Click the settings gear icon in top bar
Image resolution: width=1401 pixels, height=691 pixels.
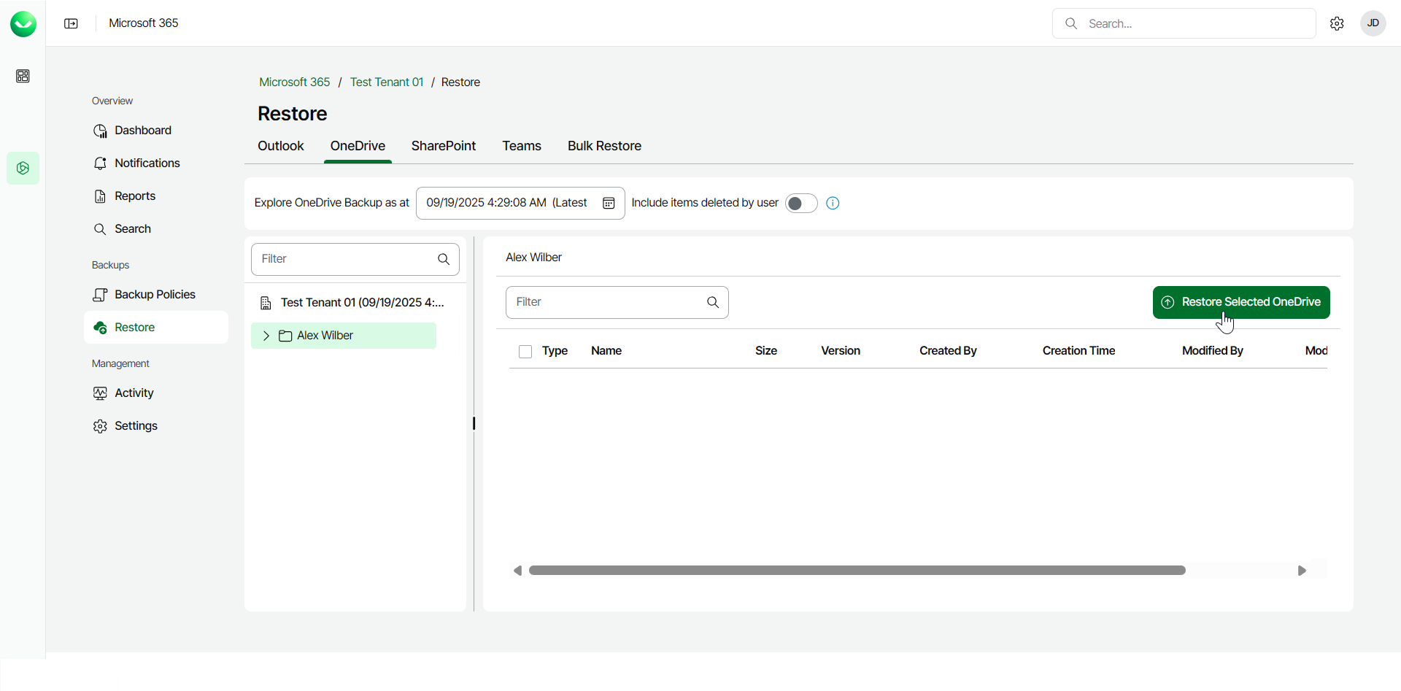(1337, 23)
